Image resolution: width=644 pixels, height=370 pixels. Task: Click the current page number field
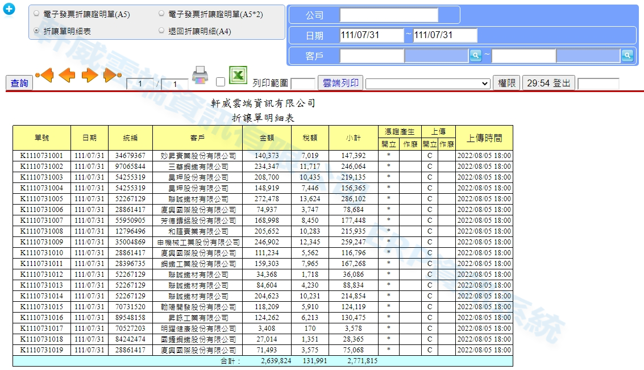pyautogui.click(x=140, y=84)
